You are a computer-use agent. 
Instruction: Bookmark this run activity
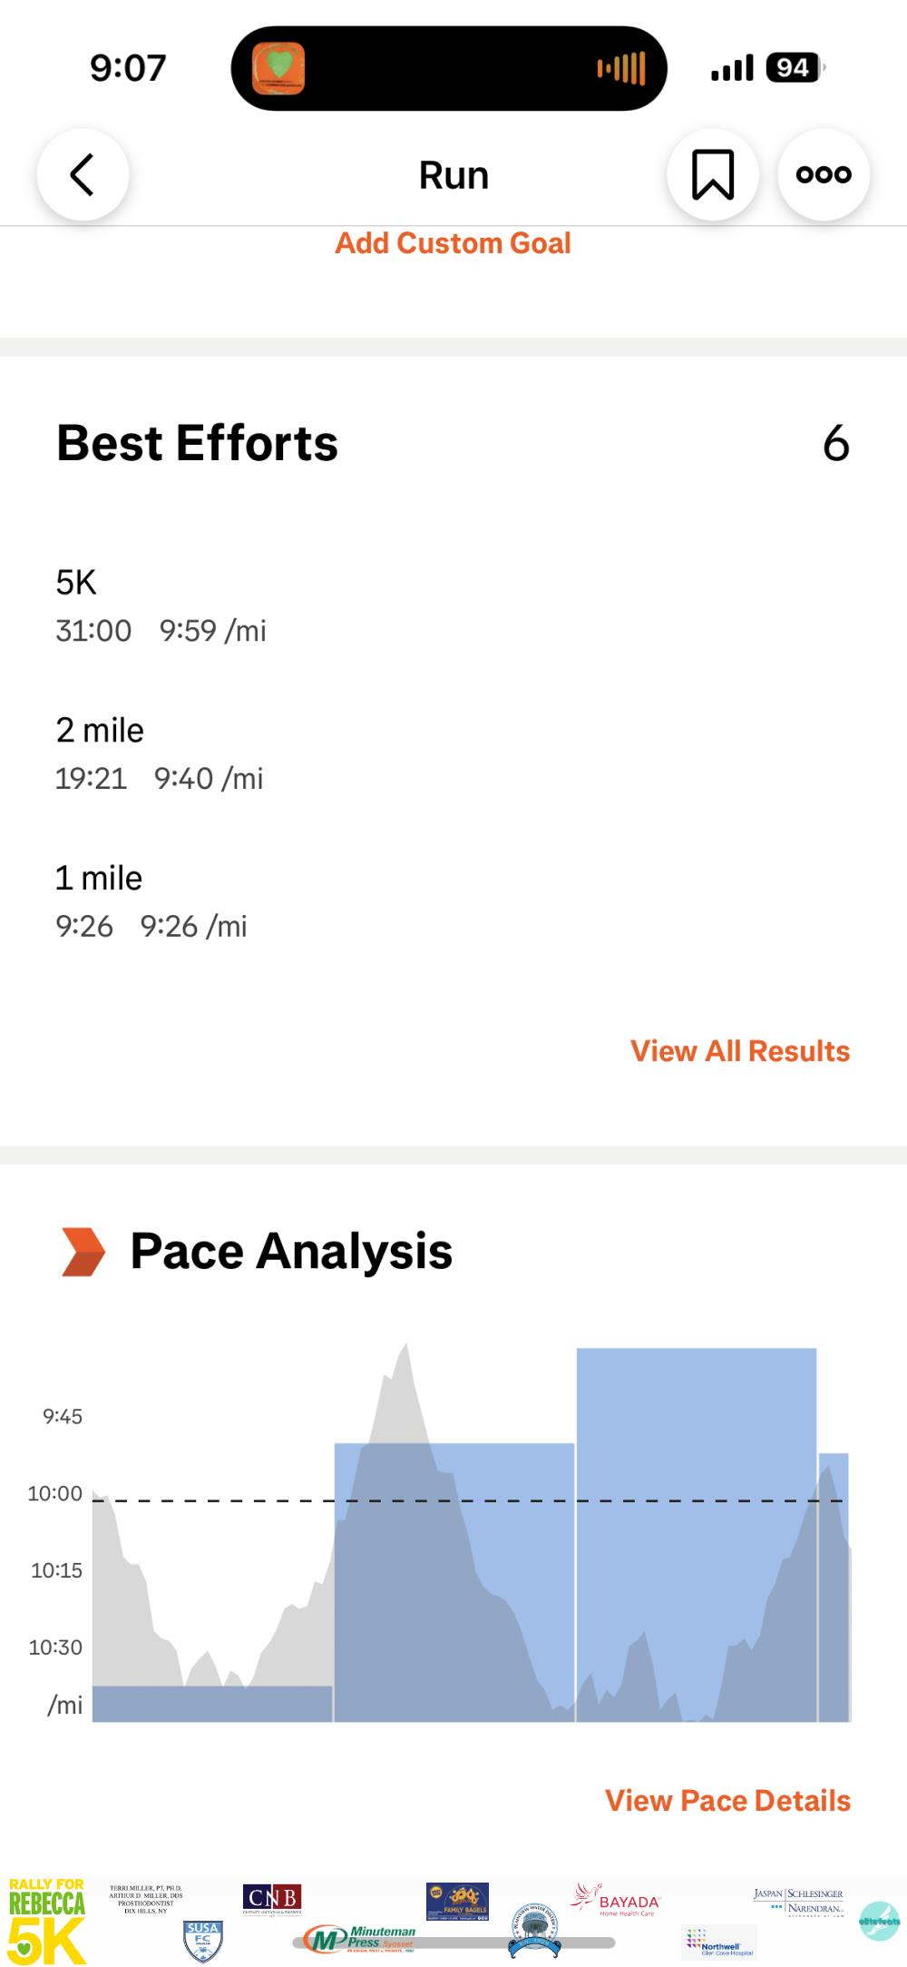pyautogui.click(x=713, y=175)
